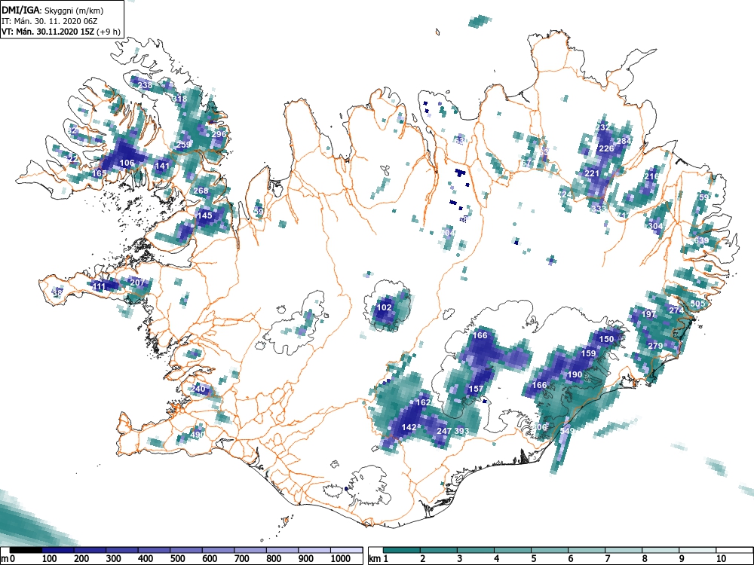
Task: Select the 318 value label
Action: click(179, 99)
